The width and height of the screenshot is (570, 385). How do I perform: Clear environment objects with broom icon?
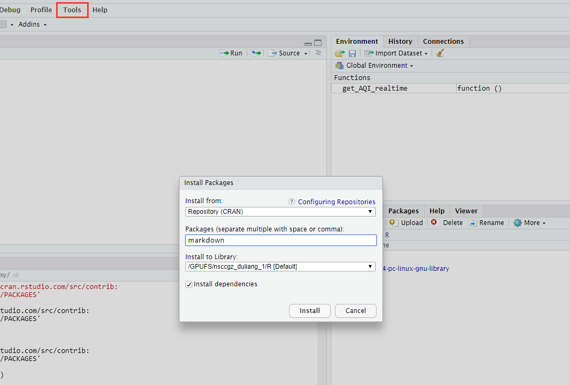(440, 53)
